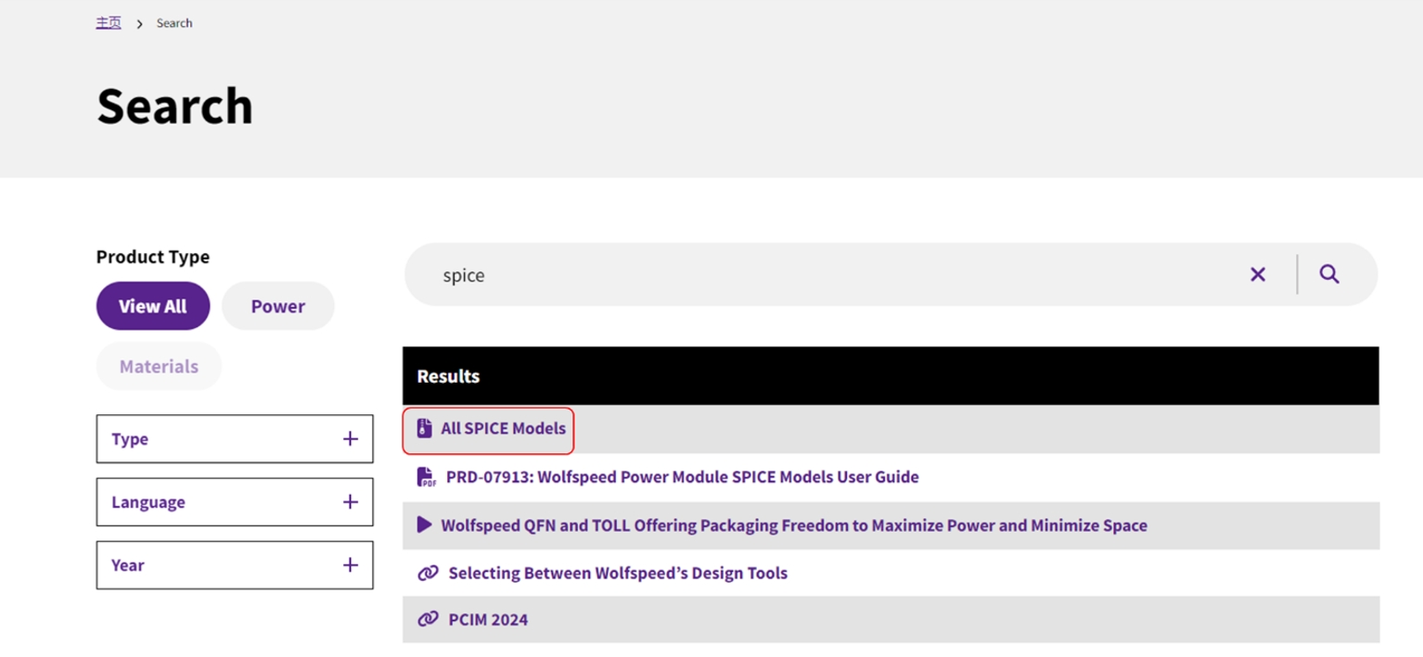1423x657 pixels.
Task: Expand the Language filter plus icon
Action: pyautogui.click(x=350, y=501)
